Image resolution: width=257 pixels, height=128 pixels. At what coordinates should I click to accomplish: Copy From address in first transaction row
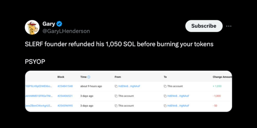[x=116, y=86]
